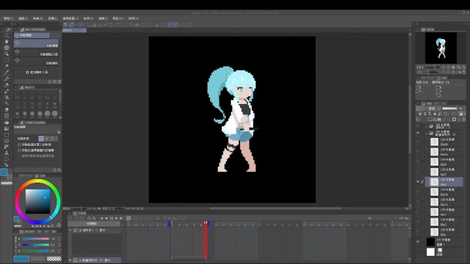The width and height of the screenshot is (470, 264).
Task: Select the Idle6b layer thumbnail
Action: [434, 142]
